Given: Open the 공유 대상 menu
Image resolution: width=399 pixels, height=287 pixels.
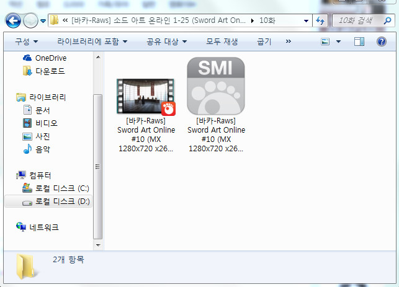Looking at the screenshot, I should 167,42.
